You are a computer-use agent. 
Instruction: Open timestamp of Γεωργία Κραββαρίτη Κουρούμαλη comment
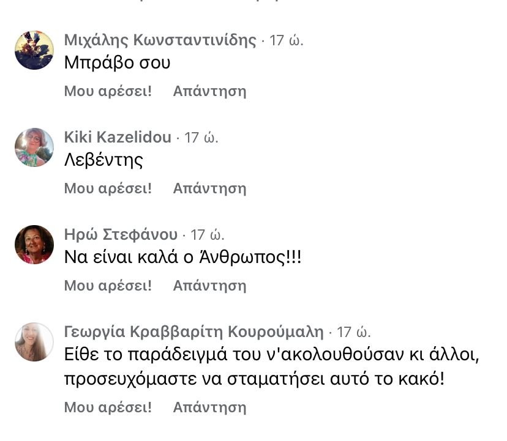point(354,333)
